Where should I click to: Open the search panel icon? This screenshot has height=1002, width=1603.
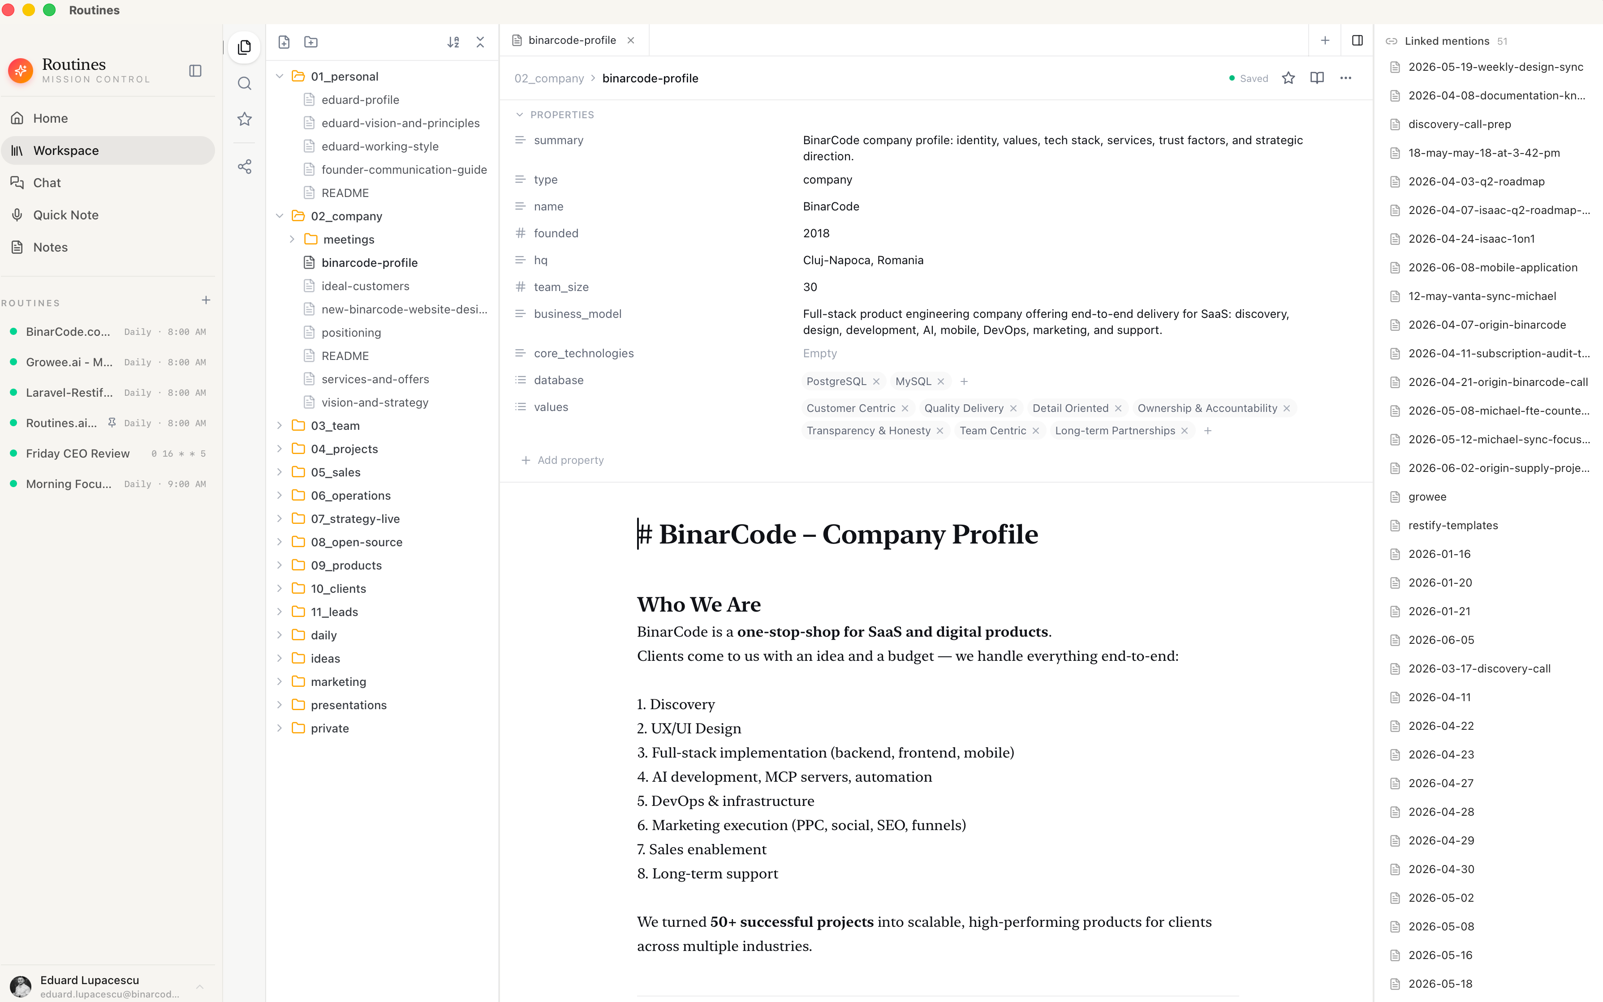point(245,83)
